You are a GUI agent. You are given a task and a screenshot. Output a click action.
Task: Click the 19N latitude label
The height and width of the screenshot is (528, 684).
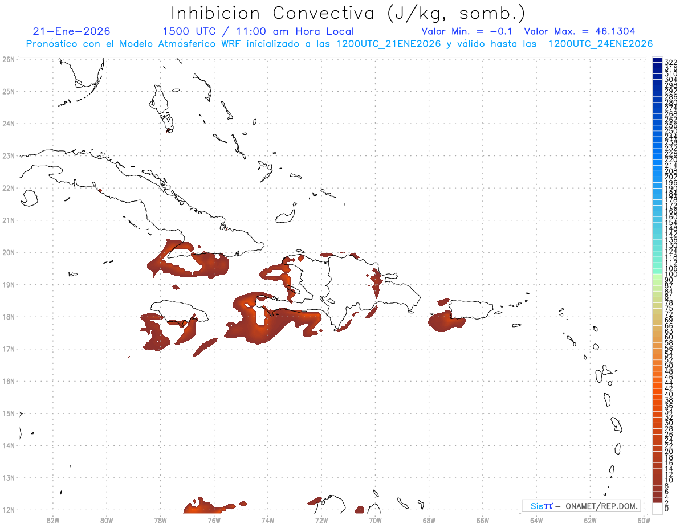[x=8, y=284]
